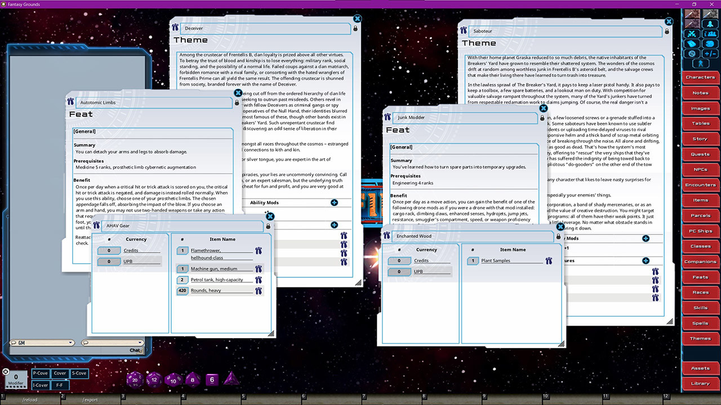Open the Modifiers book icon

[x=691, y=44]
